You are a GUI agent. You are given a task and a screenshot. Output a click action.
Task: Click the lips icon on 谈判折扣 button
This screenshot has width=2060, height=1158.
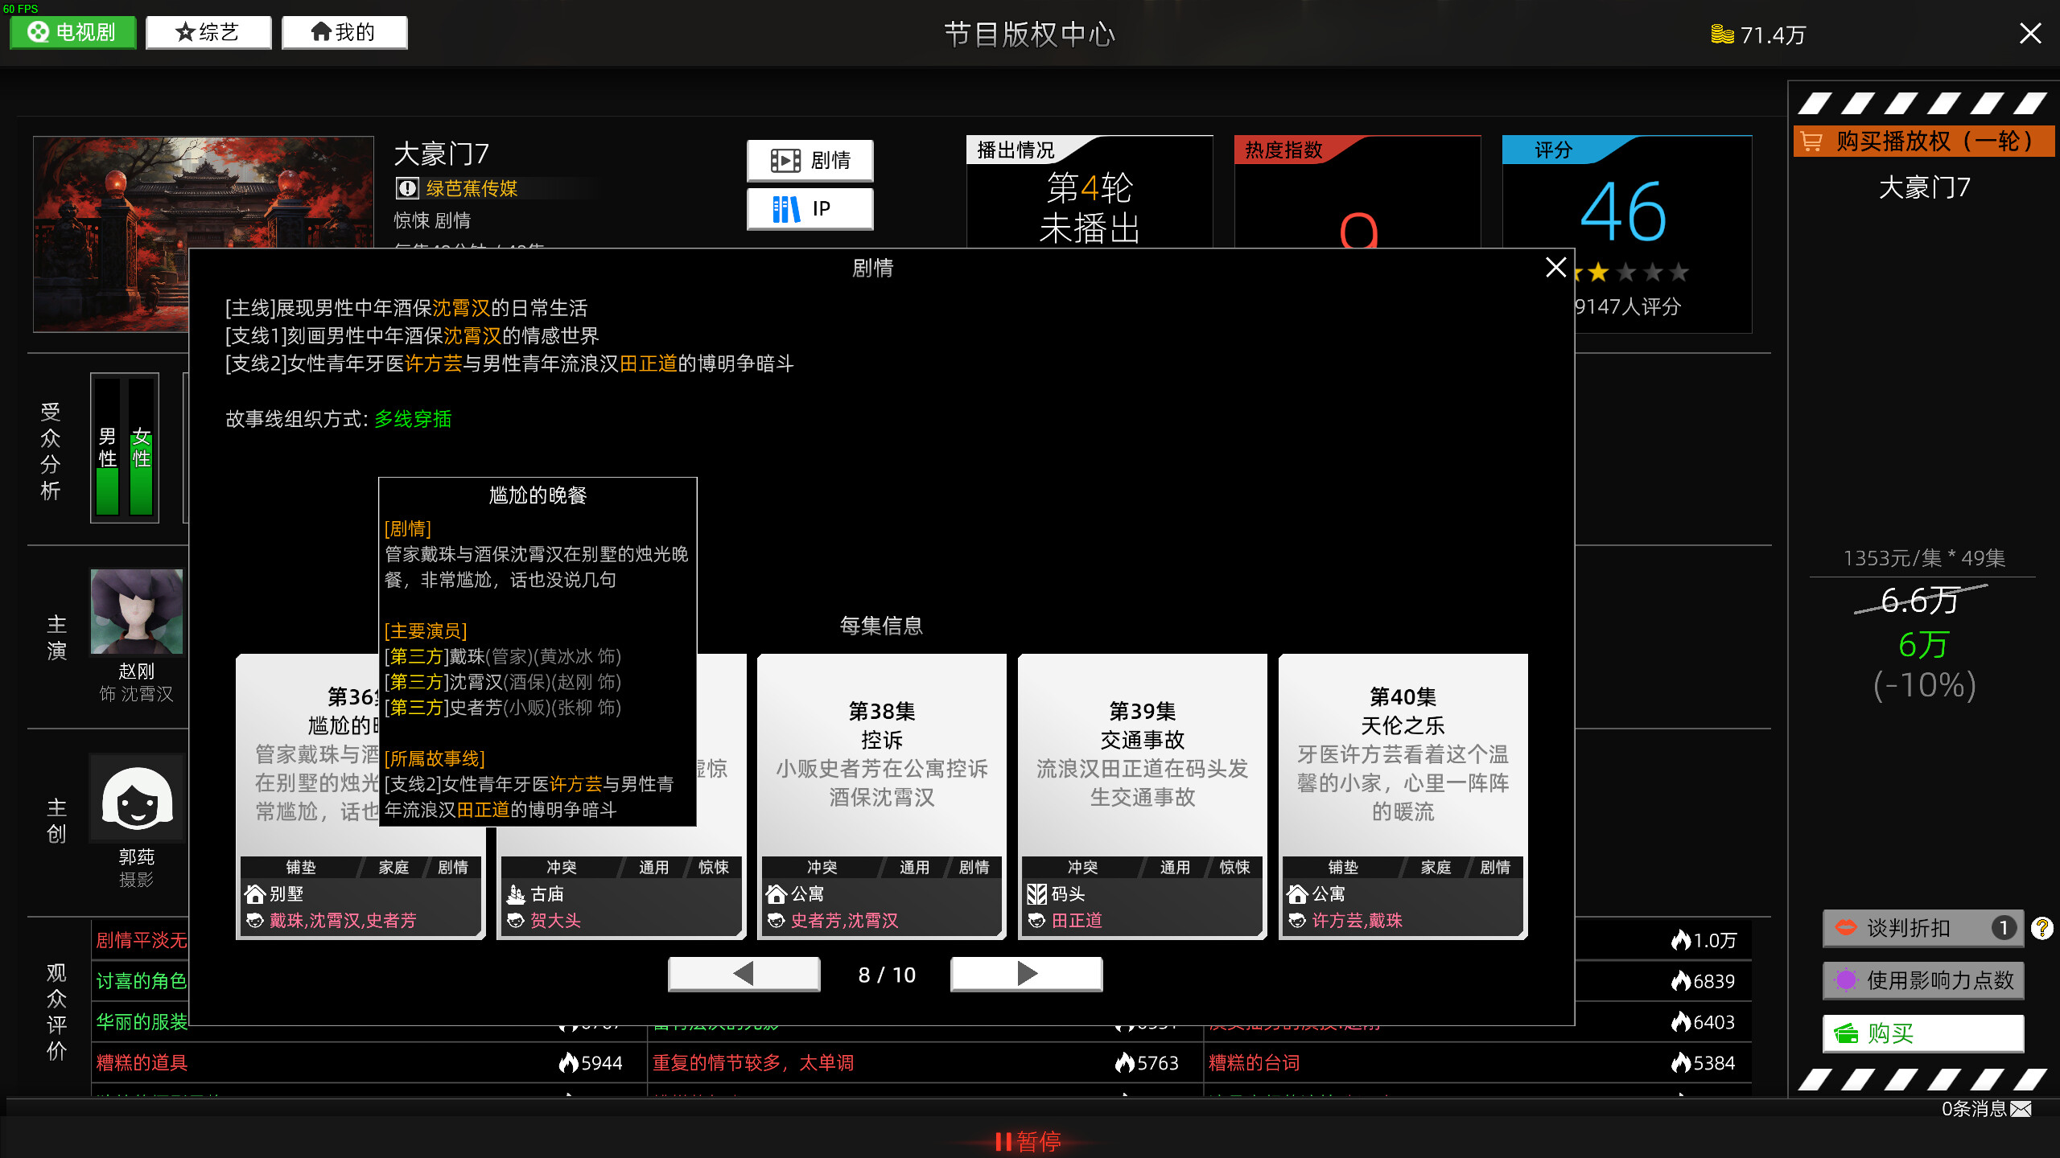pos(1845,929)
